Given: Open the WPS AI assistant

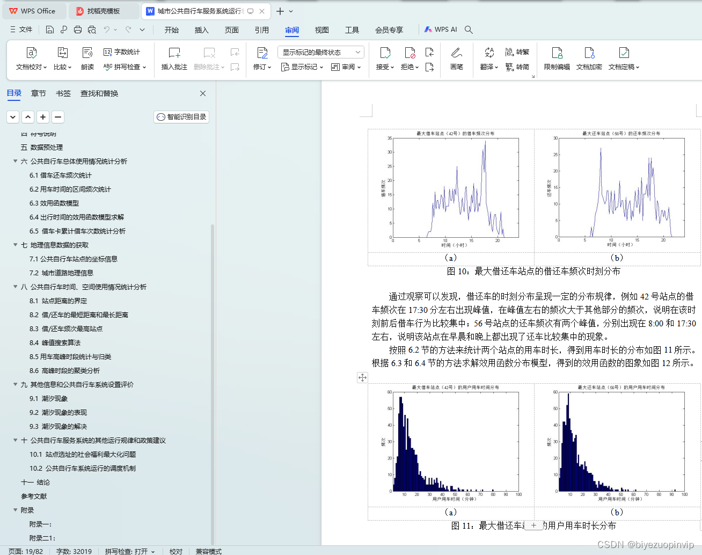Looking at the screenshot, I should click(441, 30).
